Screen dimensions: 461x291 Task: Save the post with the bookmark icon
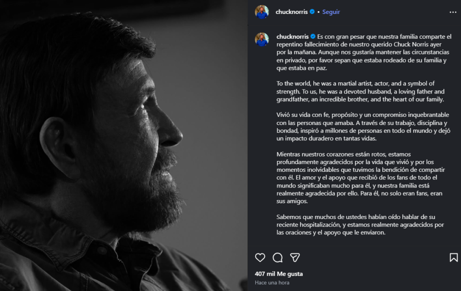tap(453, 257)
